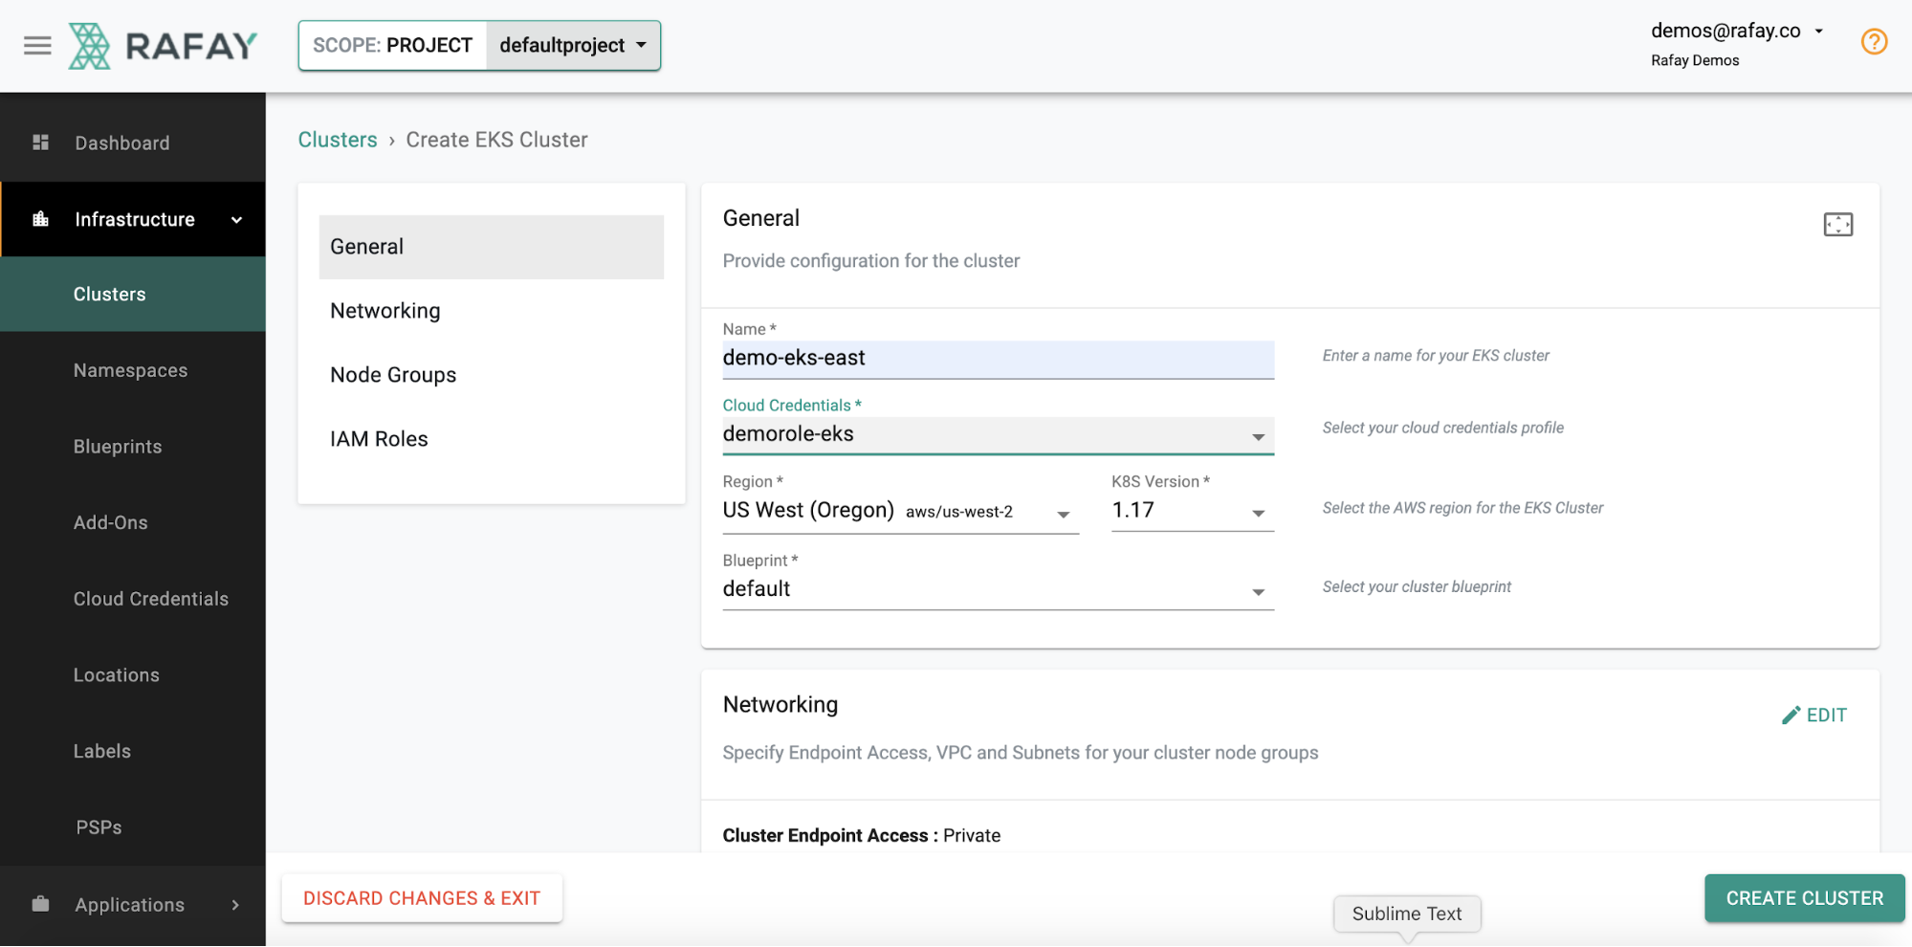
Task: Click the expand fullscreen icon in General panel
Action: (x=1837, y=225)
